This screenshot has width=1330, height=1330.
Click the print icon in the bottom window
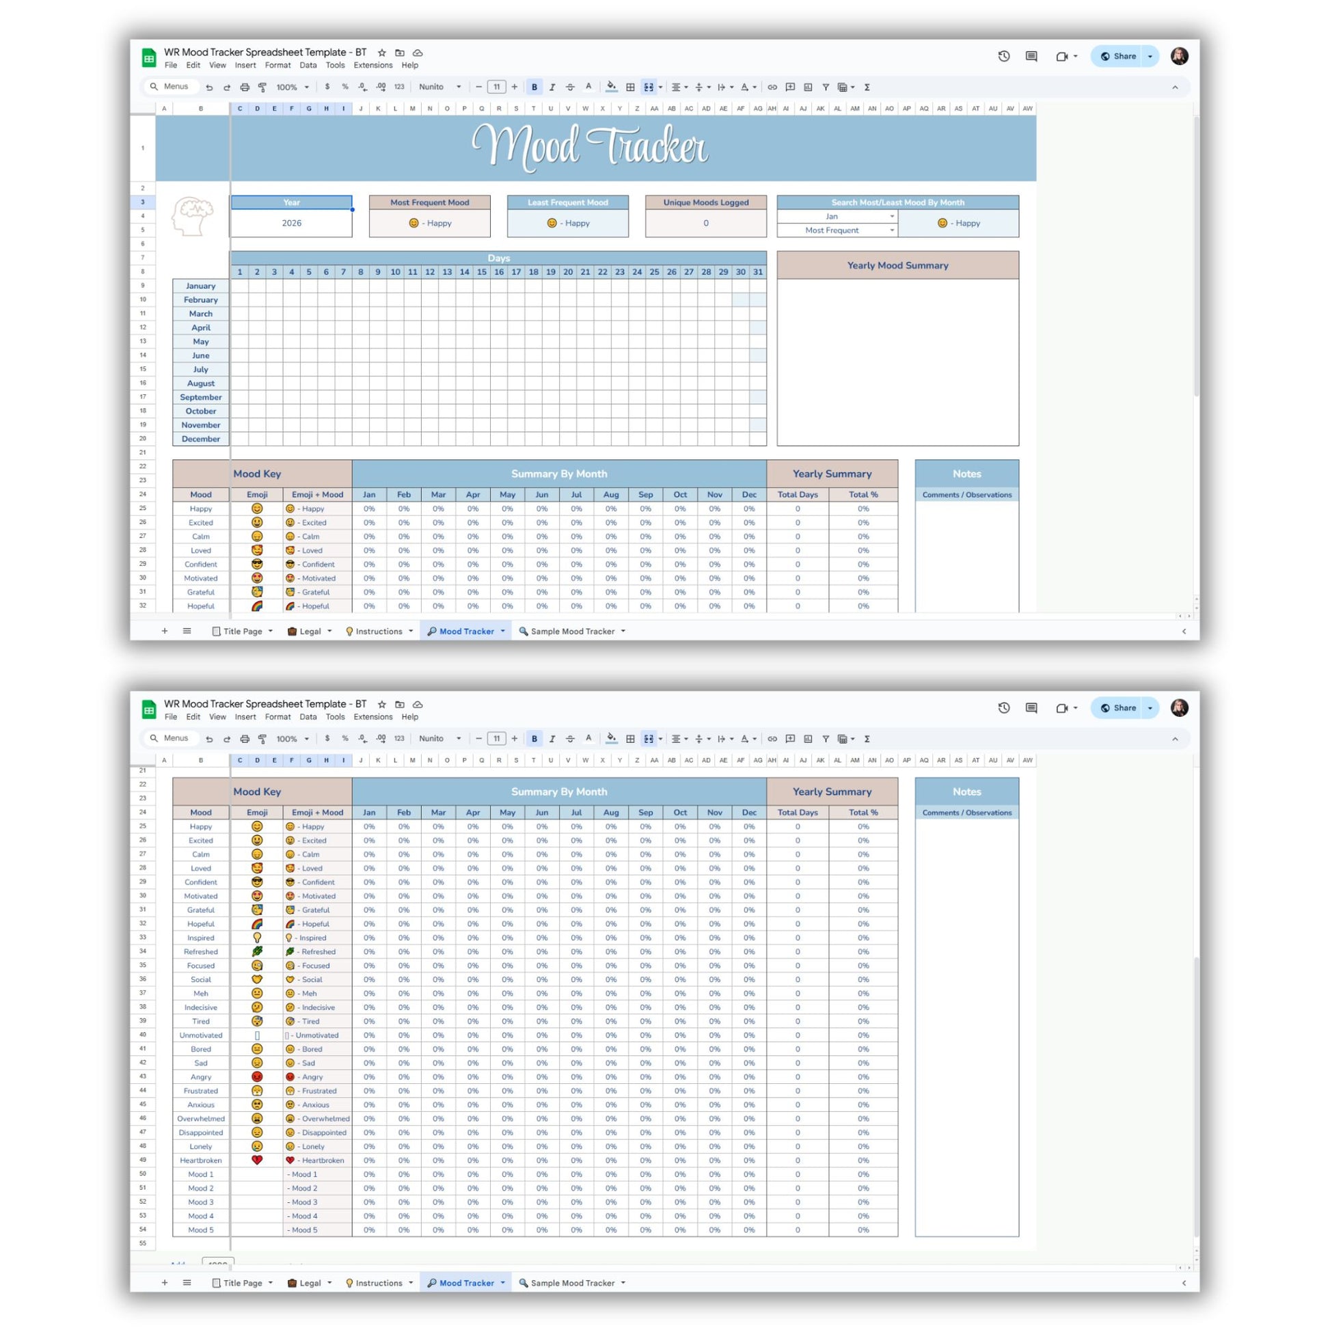pyautogui.click(x=245, y=739)
